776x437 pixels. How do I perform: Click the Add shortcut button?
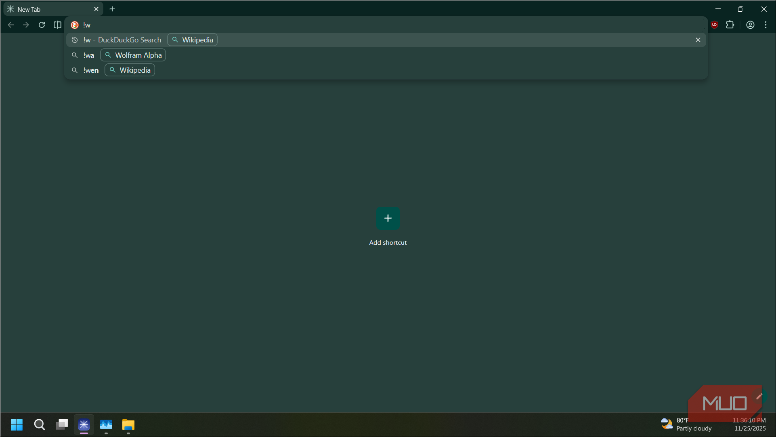(x=387, y=218)
